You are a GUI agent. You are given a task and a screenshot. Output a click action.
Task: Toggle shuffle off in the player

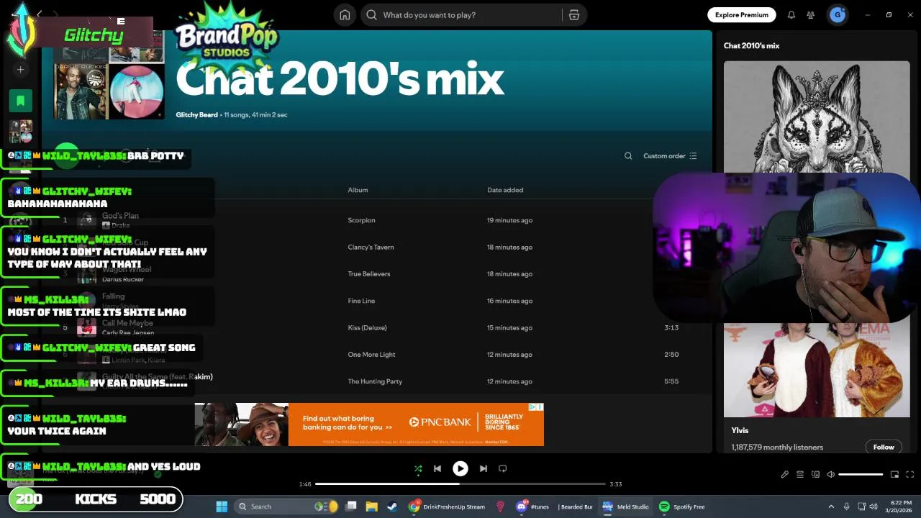pyautogui.click(x=418, y=469)
